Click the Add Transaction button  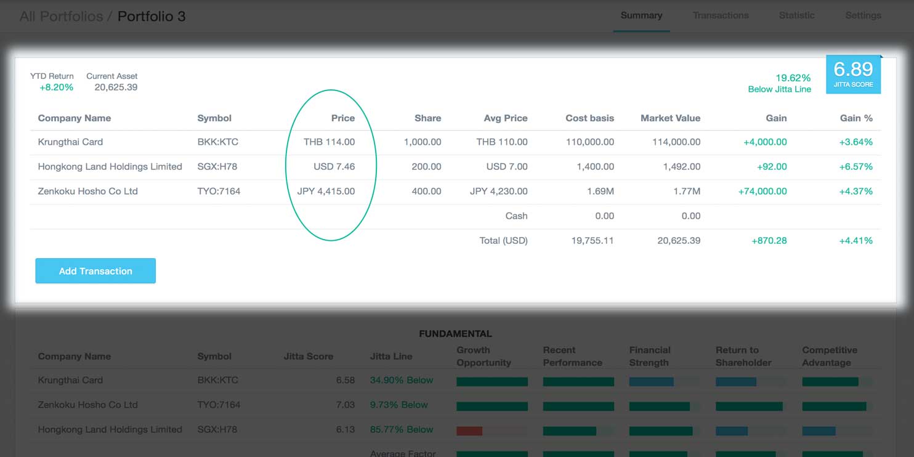[x=95, y=271]
